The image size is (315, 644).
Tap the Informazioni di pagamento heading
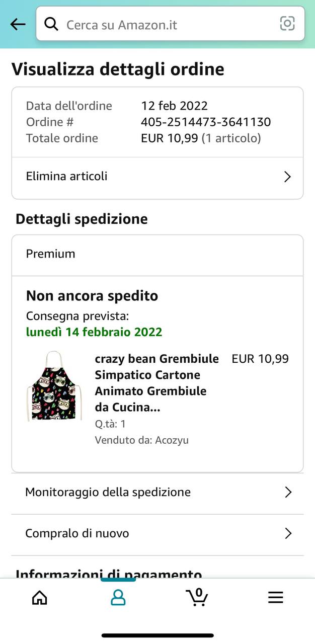coord(109,573)
